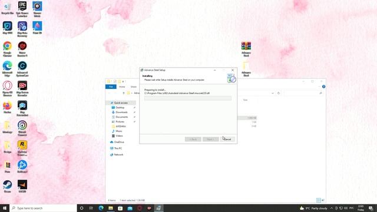Open the notification center
377x212 pixels.
(371, 208)
